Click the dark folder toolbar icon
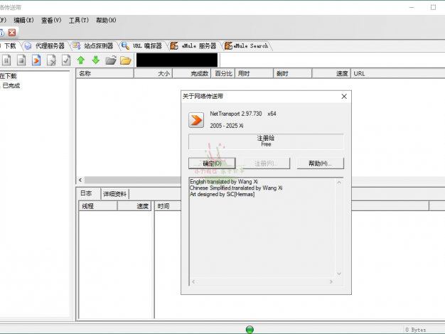 point(110,60)
